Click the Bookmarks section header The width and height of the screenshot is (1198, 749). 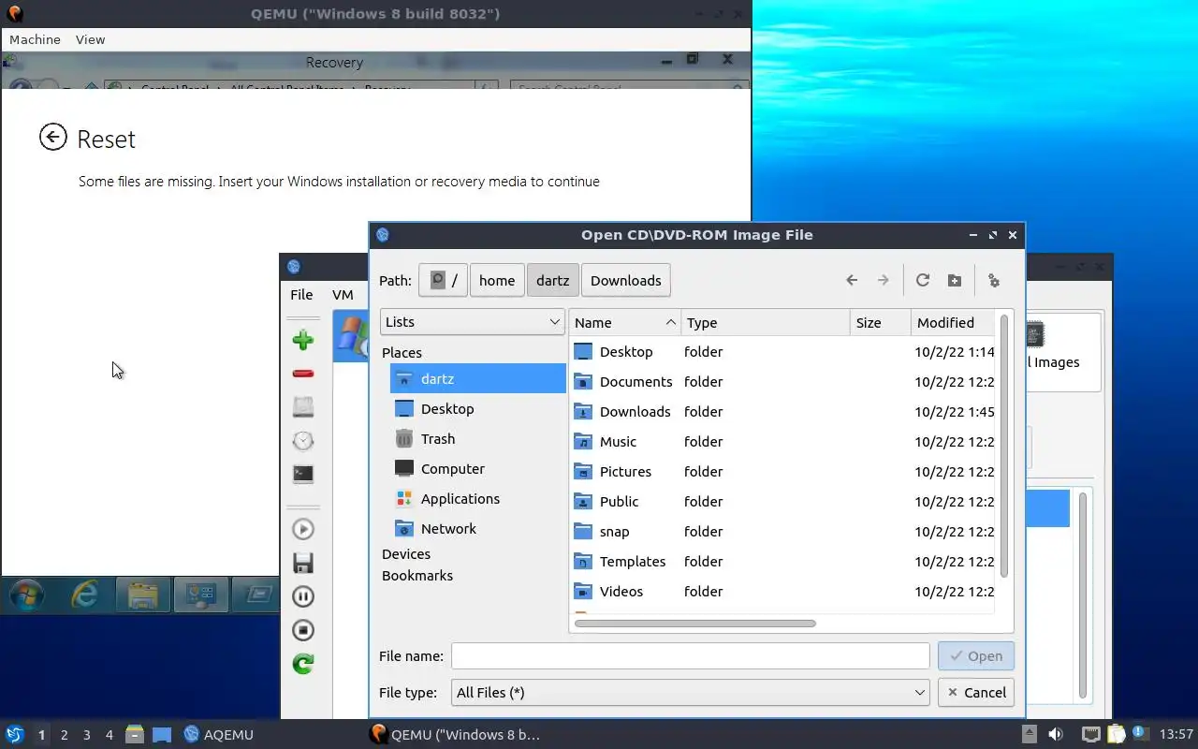coord(417,575)
